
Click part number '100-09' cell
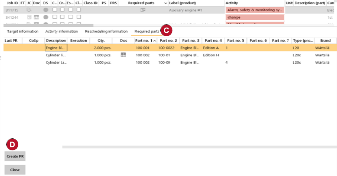click(x=164, y=63)
